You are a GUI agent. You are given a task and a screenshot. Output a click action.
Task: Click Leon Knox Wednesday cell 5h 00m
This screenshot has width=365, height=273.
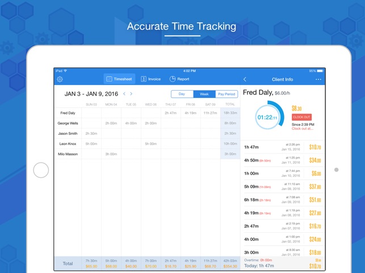[151, 144]
